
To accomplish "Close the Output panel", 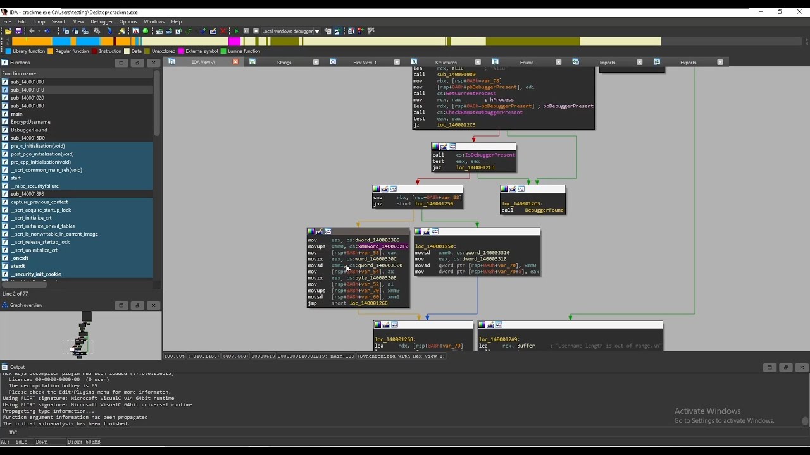I will tap(802, 367).
